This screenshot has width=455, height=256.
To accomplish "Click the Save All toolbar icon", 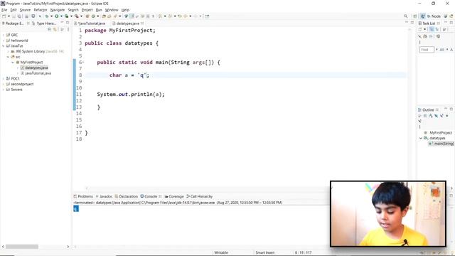I will pyautogui.click(x=19, y=16).
